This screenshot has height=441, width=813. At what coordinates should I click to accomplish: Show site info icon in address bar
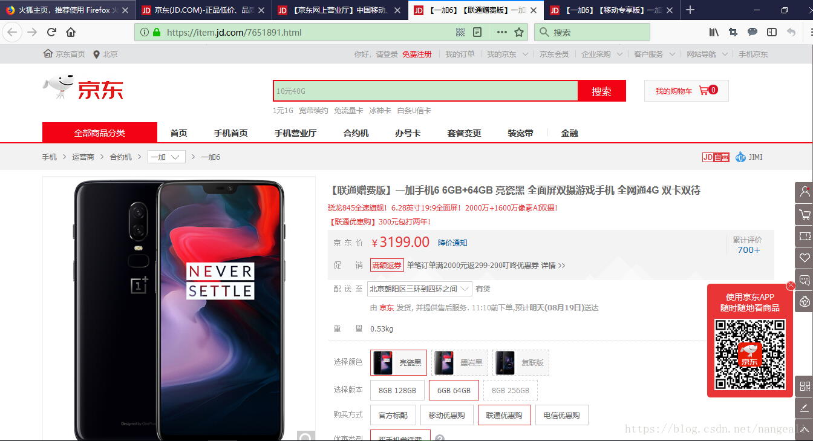pyautogui.click(x=144, y=32)
